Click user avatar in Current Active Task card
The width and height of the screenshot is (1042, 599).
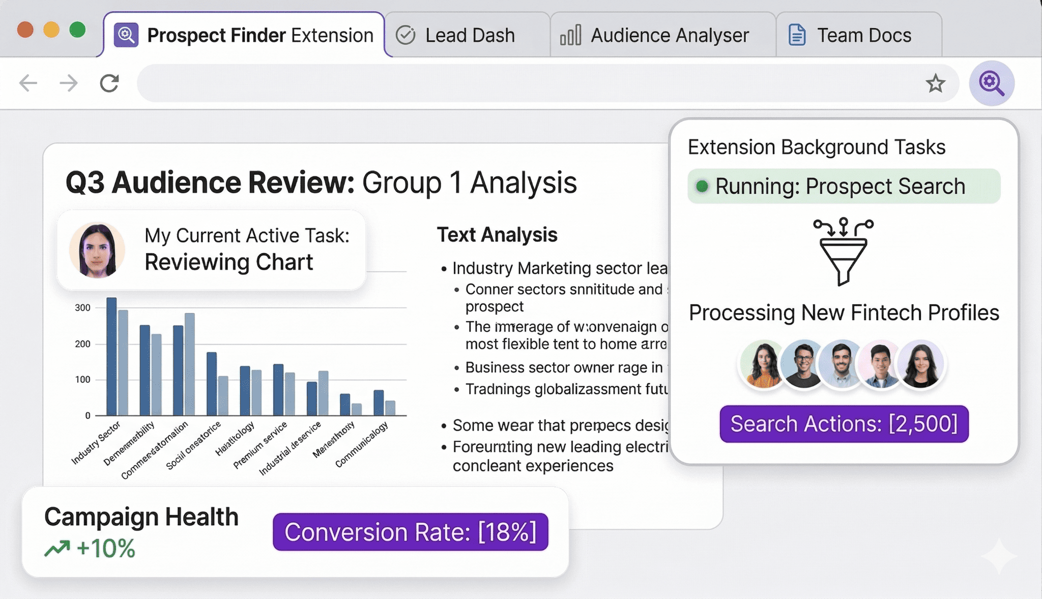(97, 250)
